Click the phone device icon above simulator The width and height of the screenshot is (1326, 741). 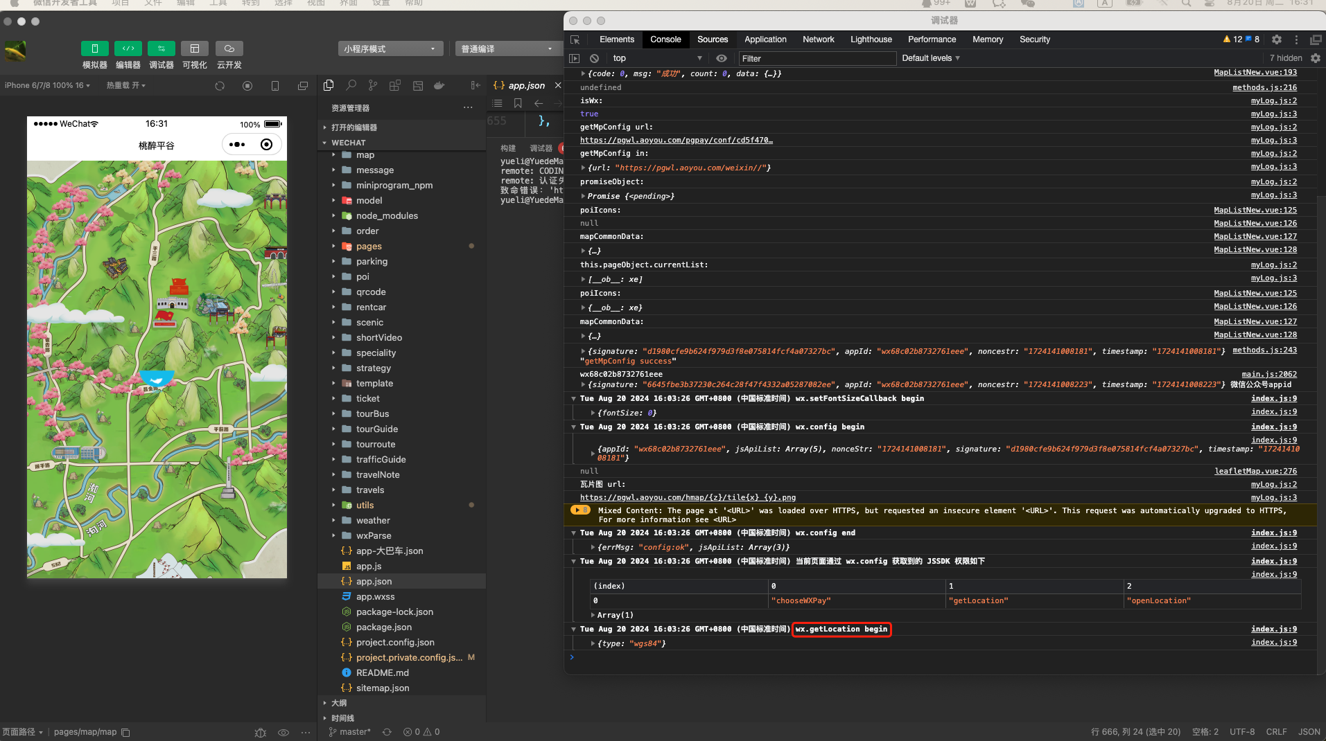tap(275, 86)
